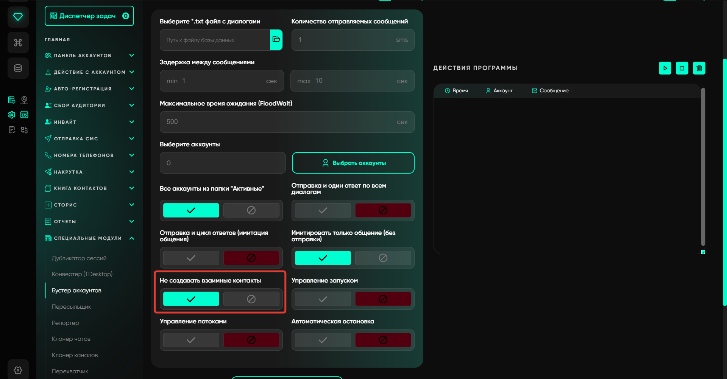This screenshot has width=727, height=379.
Task: Disable 'Не создавать взаимные контакты' option
Action: pyautogui.click(x=251, y=299)
